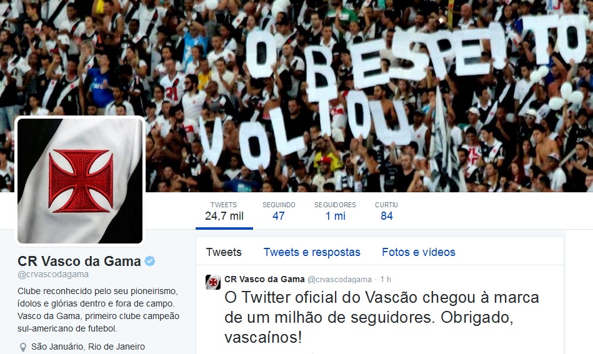Open the tweet's 1 h timestamp
593x354 pixels.
click(x=386, y=279)
